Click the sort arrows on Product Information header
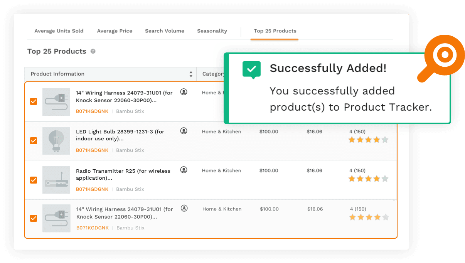Image resolution: width=465 pixels, height=263 pixels. tap(190, 74)
